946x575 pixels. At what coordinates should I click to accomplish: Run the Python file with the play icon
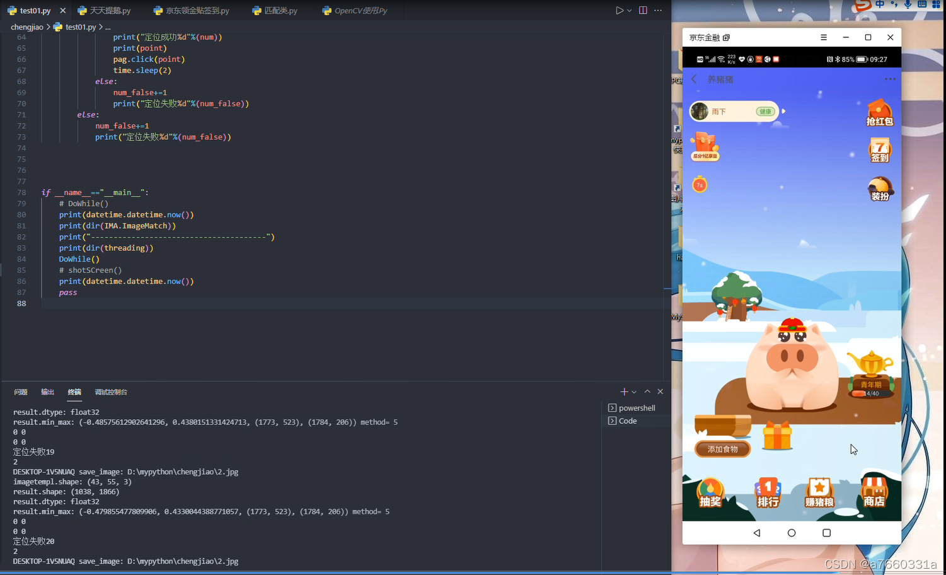click(x=620, y=11)
